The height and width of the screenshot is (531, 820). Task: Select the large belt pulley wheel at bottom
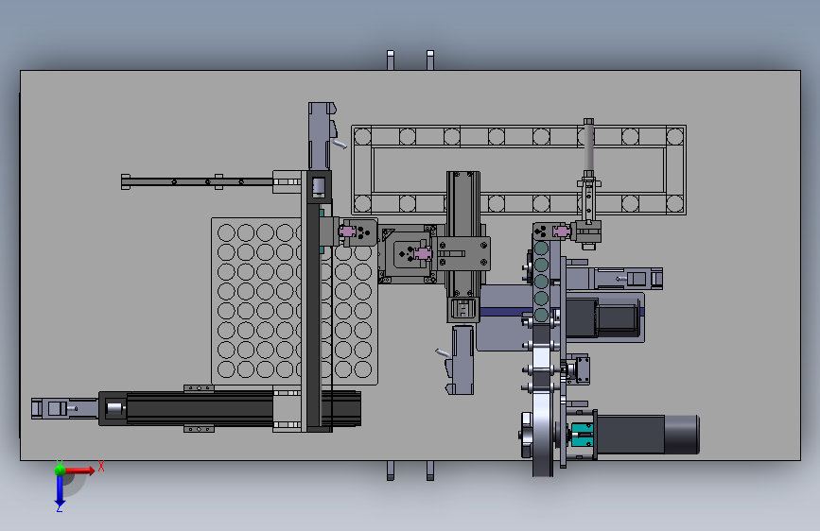(542, 435)
